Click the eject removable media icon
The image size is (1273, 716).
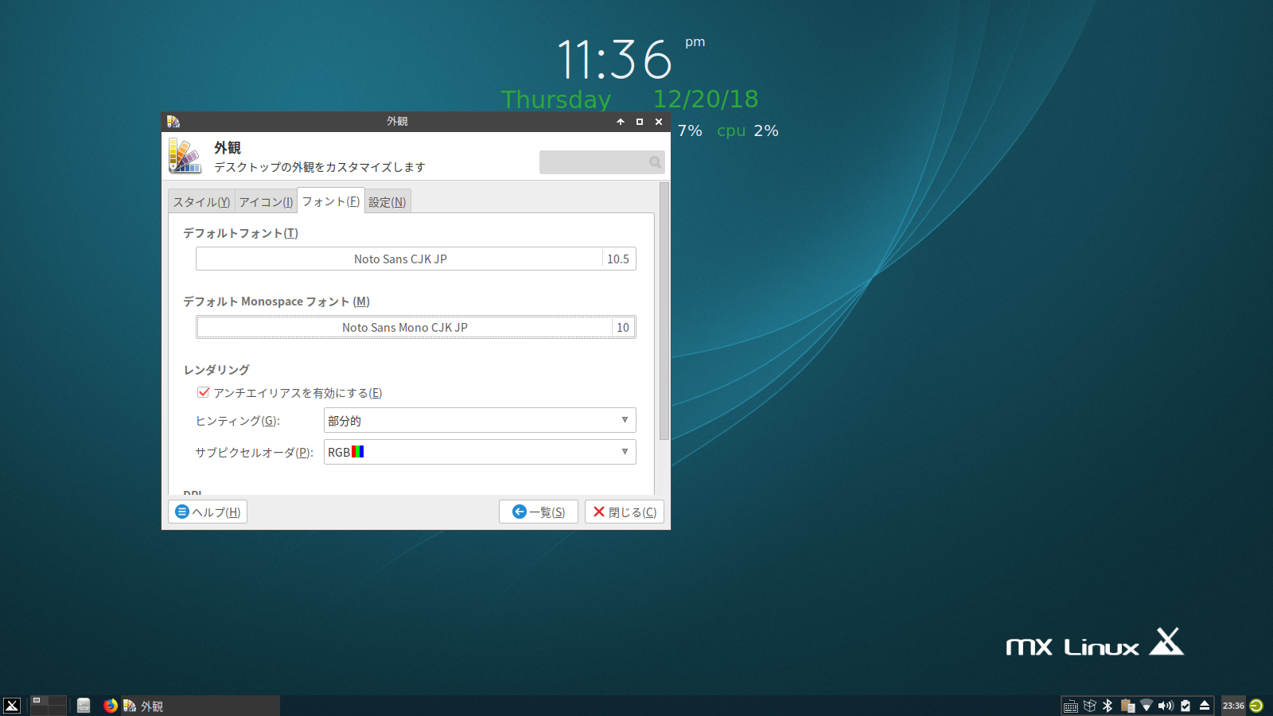point(1205,706)
